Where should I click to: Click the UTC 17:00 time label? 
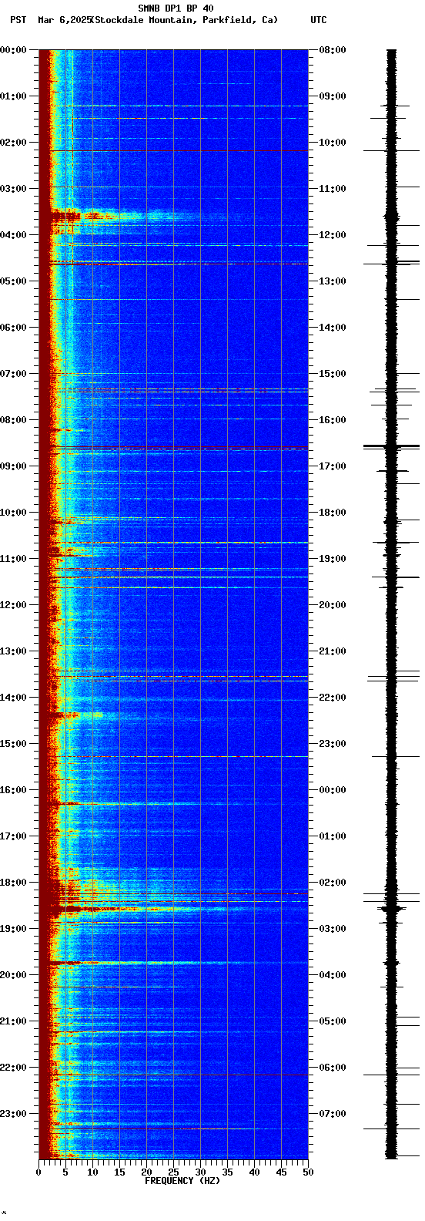click(x=333, y=466)
